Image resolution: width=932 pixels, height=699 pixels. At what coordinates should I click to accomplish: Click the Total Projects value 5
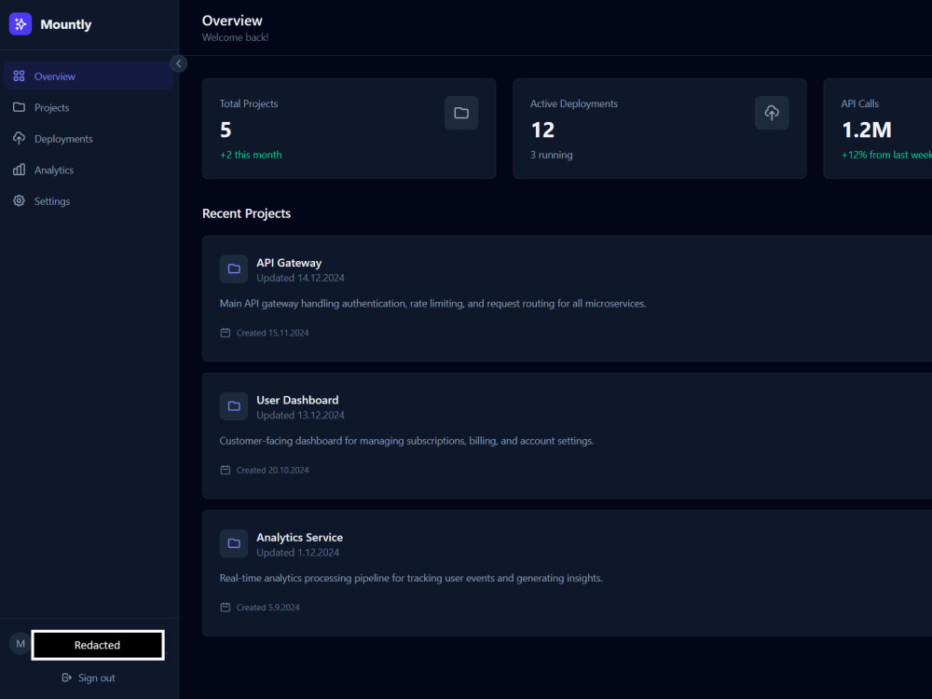coord(226,130)
